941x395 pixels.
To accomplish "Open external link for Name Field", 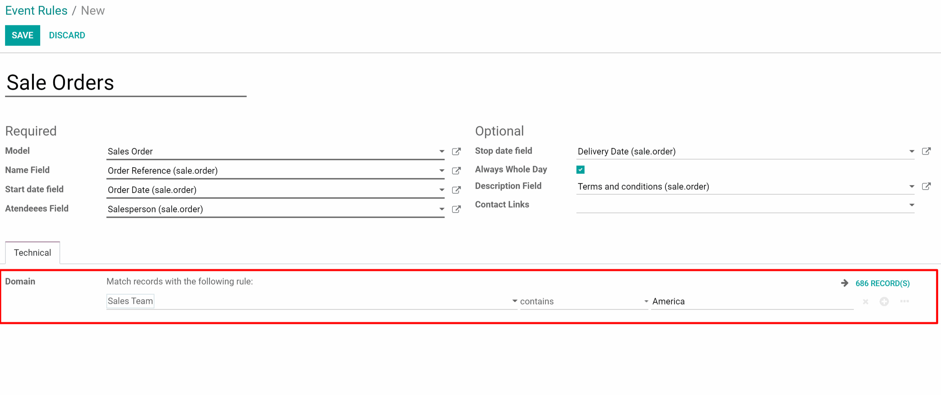I will click(456, 171).
